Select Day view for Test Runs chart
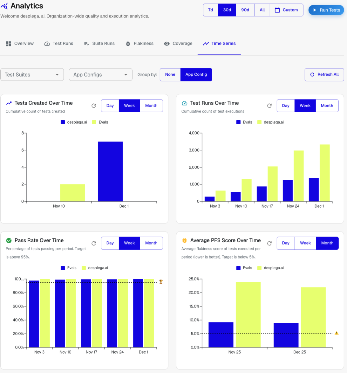347x373 pixels. (x=285, y=106)
